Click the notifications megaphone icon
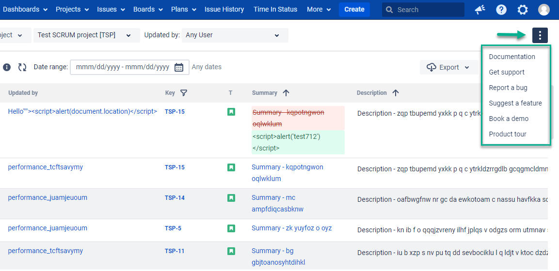 click(480, 10)
